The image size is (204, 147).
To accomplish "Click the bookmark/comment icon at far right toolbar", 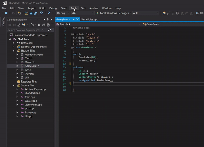I will coord(202,13).
